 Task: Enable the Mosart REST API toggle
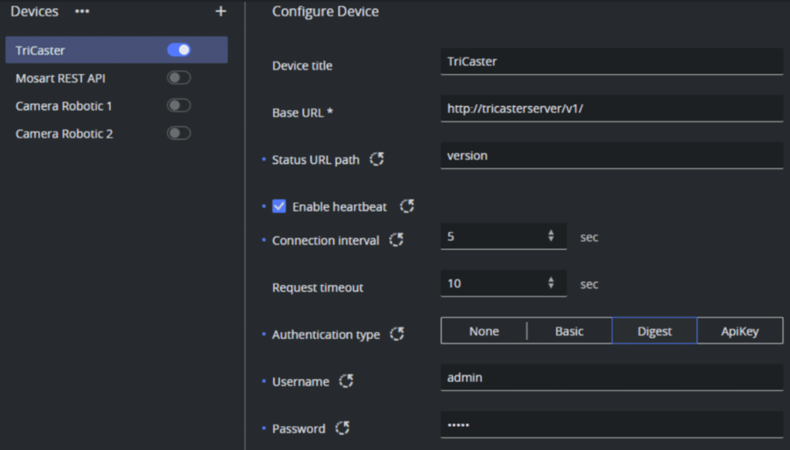(179, 78)
